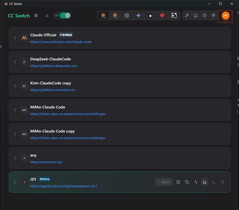The height and width of the screenshot is (210, 239).
Task: Click MC avatar of MiMo-Claude Code
Action: 24,110
